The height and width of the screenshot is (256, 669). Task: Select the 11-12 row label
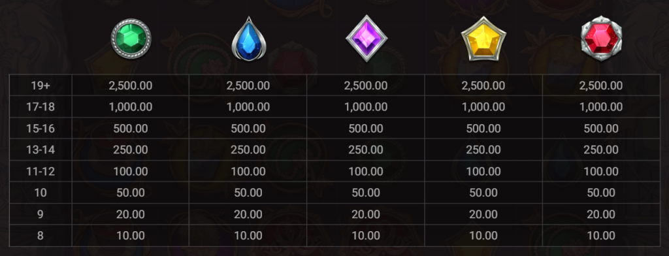[41, 171]
